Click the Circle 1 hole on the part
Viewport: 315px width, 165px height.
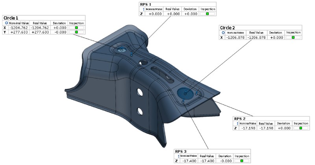121,49
